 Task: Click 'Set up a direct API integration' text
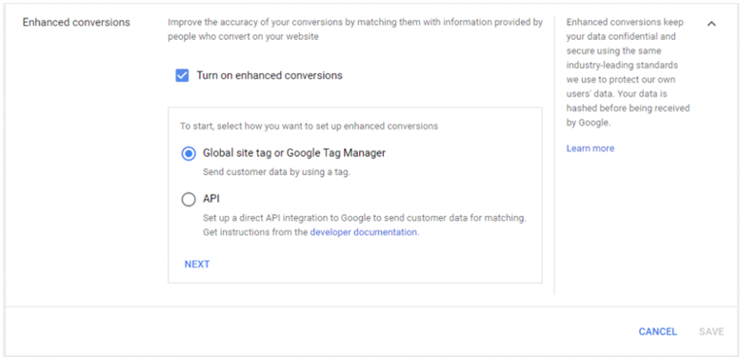(365, 226)
